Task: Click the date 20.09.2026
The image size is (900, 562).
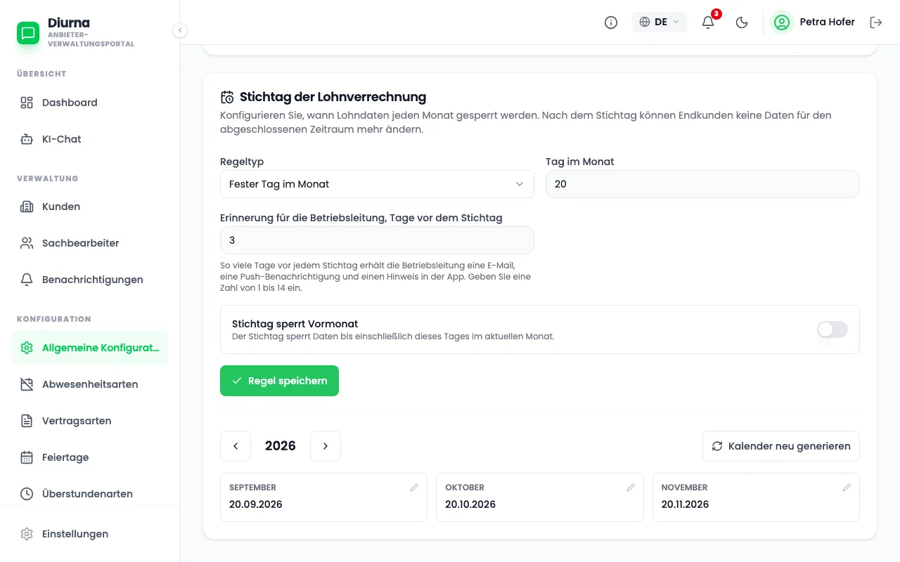Action: (256, 504)
